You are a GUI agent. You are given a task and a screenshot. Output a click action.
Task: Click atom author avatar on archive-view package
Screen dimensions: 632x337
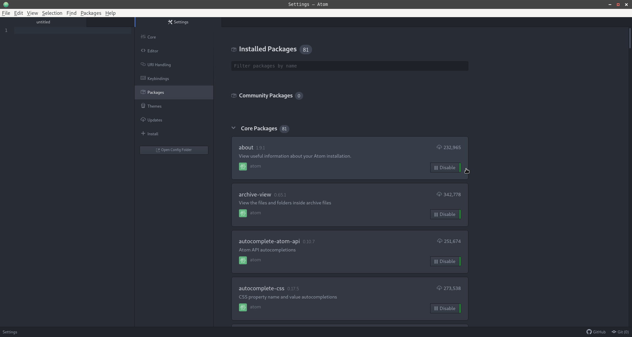243,213
